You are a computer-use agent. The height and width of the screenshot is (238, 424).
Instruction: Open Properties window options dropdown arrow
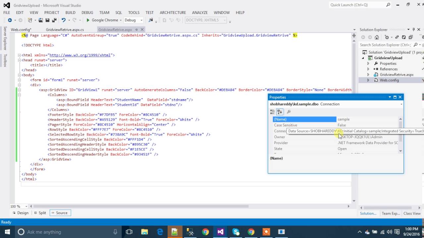pyautogui.click(x=390, y=97)
